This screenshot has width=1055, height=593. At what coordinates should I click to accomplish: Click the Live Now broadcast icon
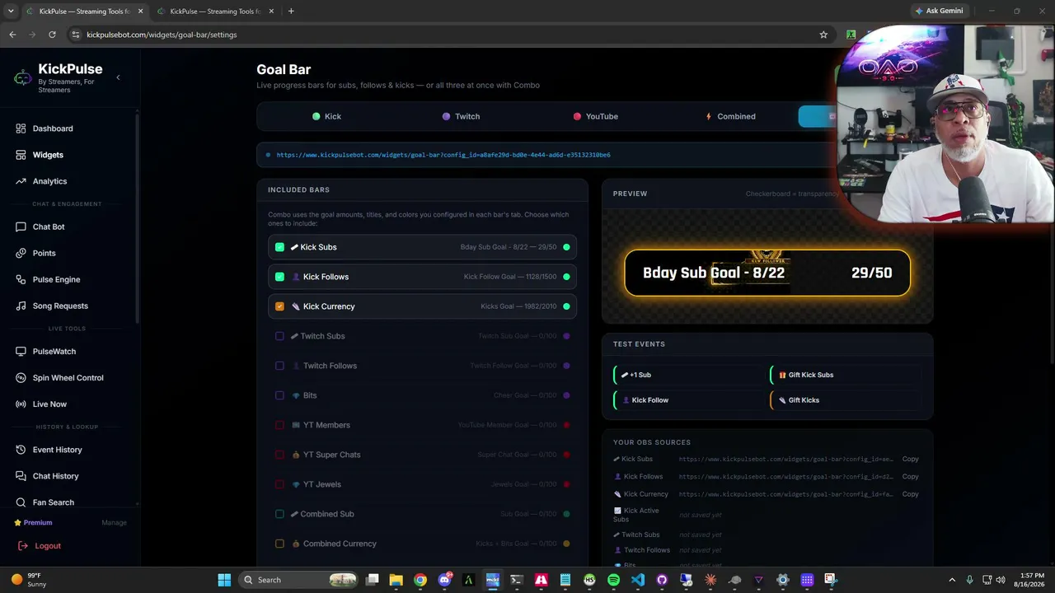[21, 404]
